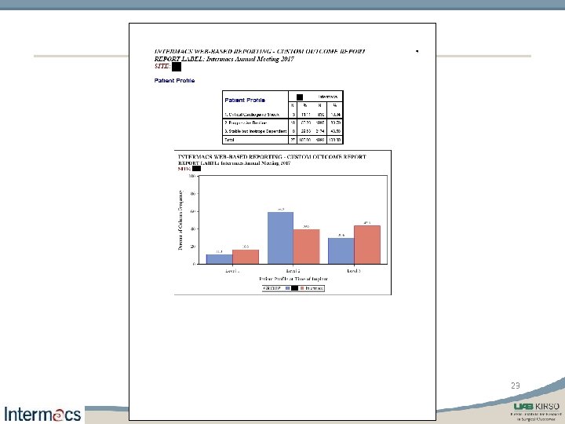Image resolution: width=565 pixels, height=424 pixels.
Task: Click the top 'REPORT LABEL: Intermacs Annual Meeting 2017' line
Action: 224,59
